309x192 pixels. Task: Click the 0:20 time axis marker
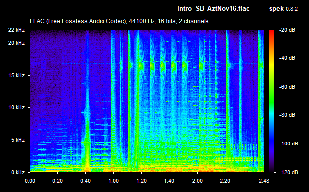(x=58, y=181)
